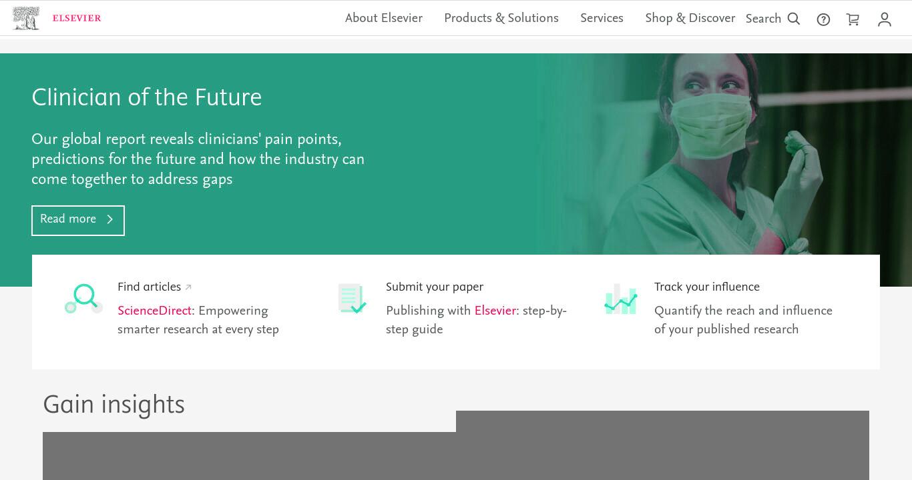912x480 pixels.
Task: Click the chevron arrow in Read more
Action: tap(110, 219)
